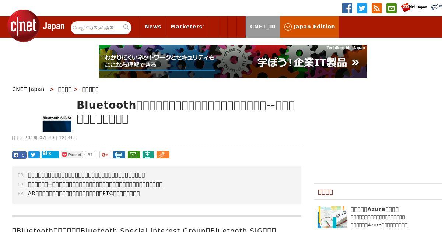
Task: Click the Pocket count bubble showing 37
Action: pyautogui.click(x=90, y=155)
